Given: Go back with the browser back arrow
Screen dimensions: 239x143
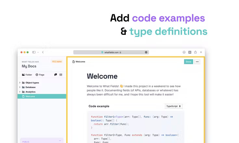Looking at the screenshot, I should tap(43, 52).
